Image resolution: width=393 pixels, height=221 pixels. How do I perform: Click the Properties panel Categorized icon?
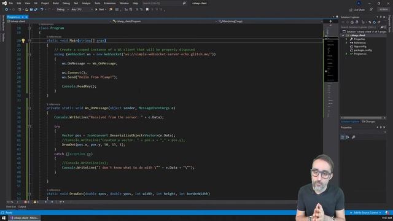point(343,138)
